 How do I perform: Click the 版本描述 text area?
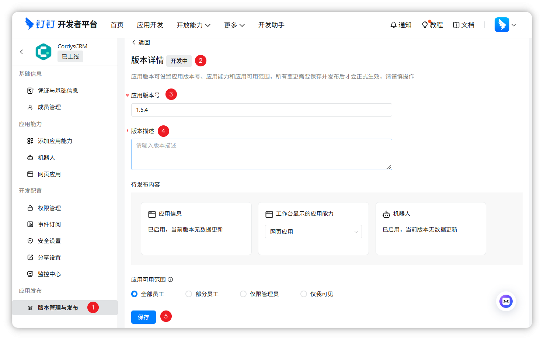262,154
